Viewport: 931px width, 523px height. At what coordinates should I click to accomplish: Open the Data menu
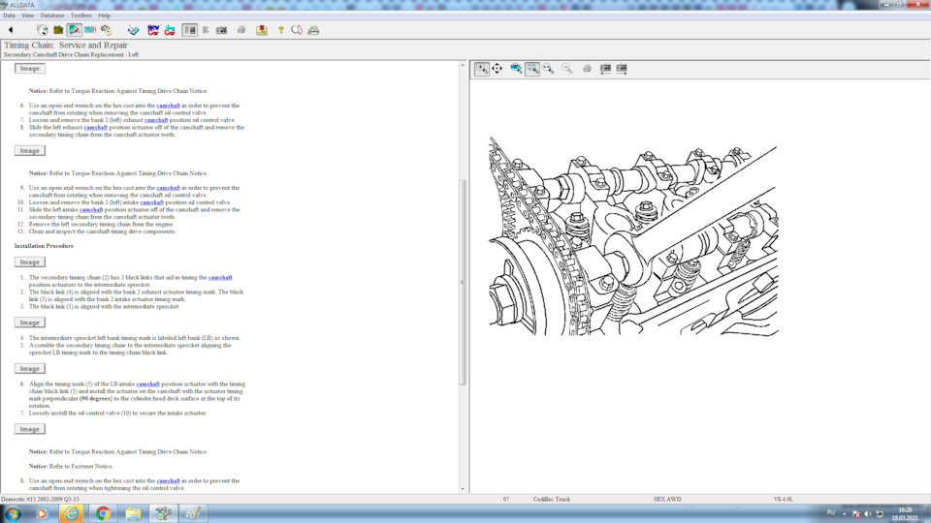click(x=9, y=15)
